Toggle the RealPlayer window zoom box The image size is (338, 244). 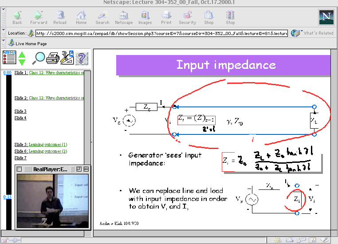79,169
